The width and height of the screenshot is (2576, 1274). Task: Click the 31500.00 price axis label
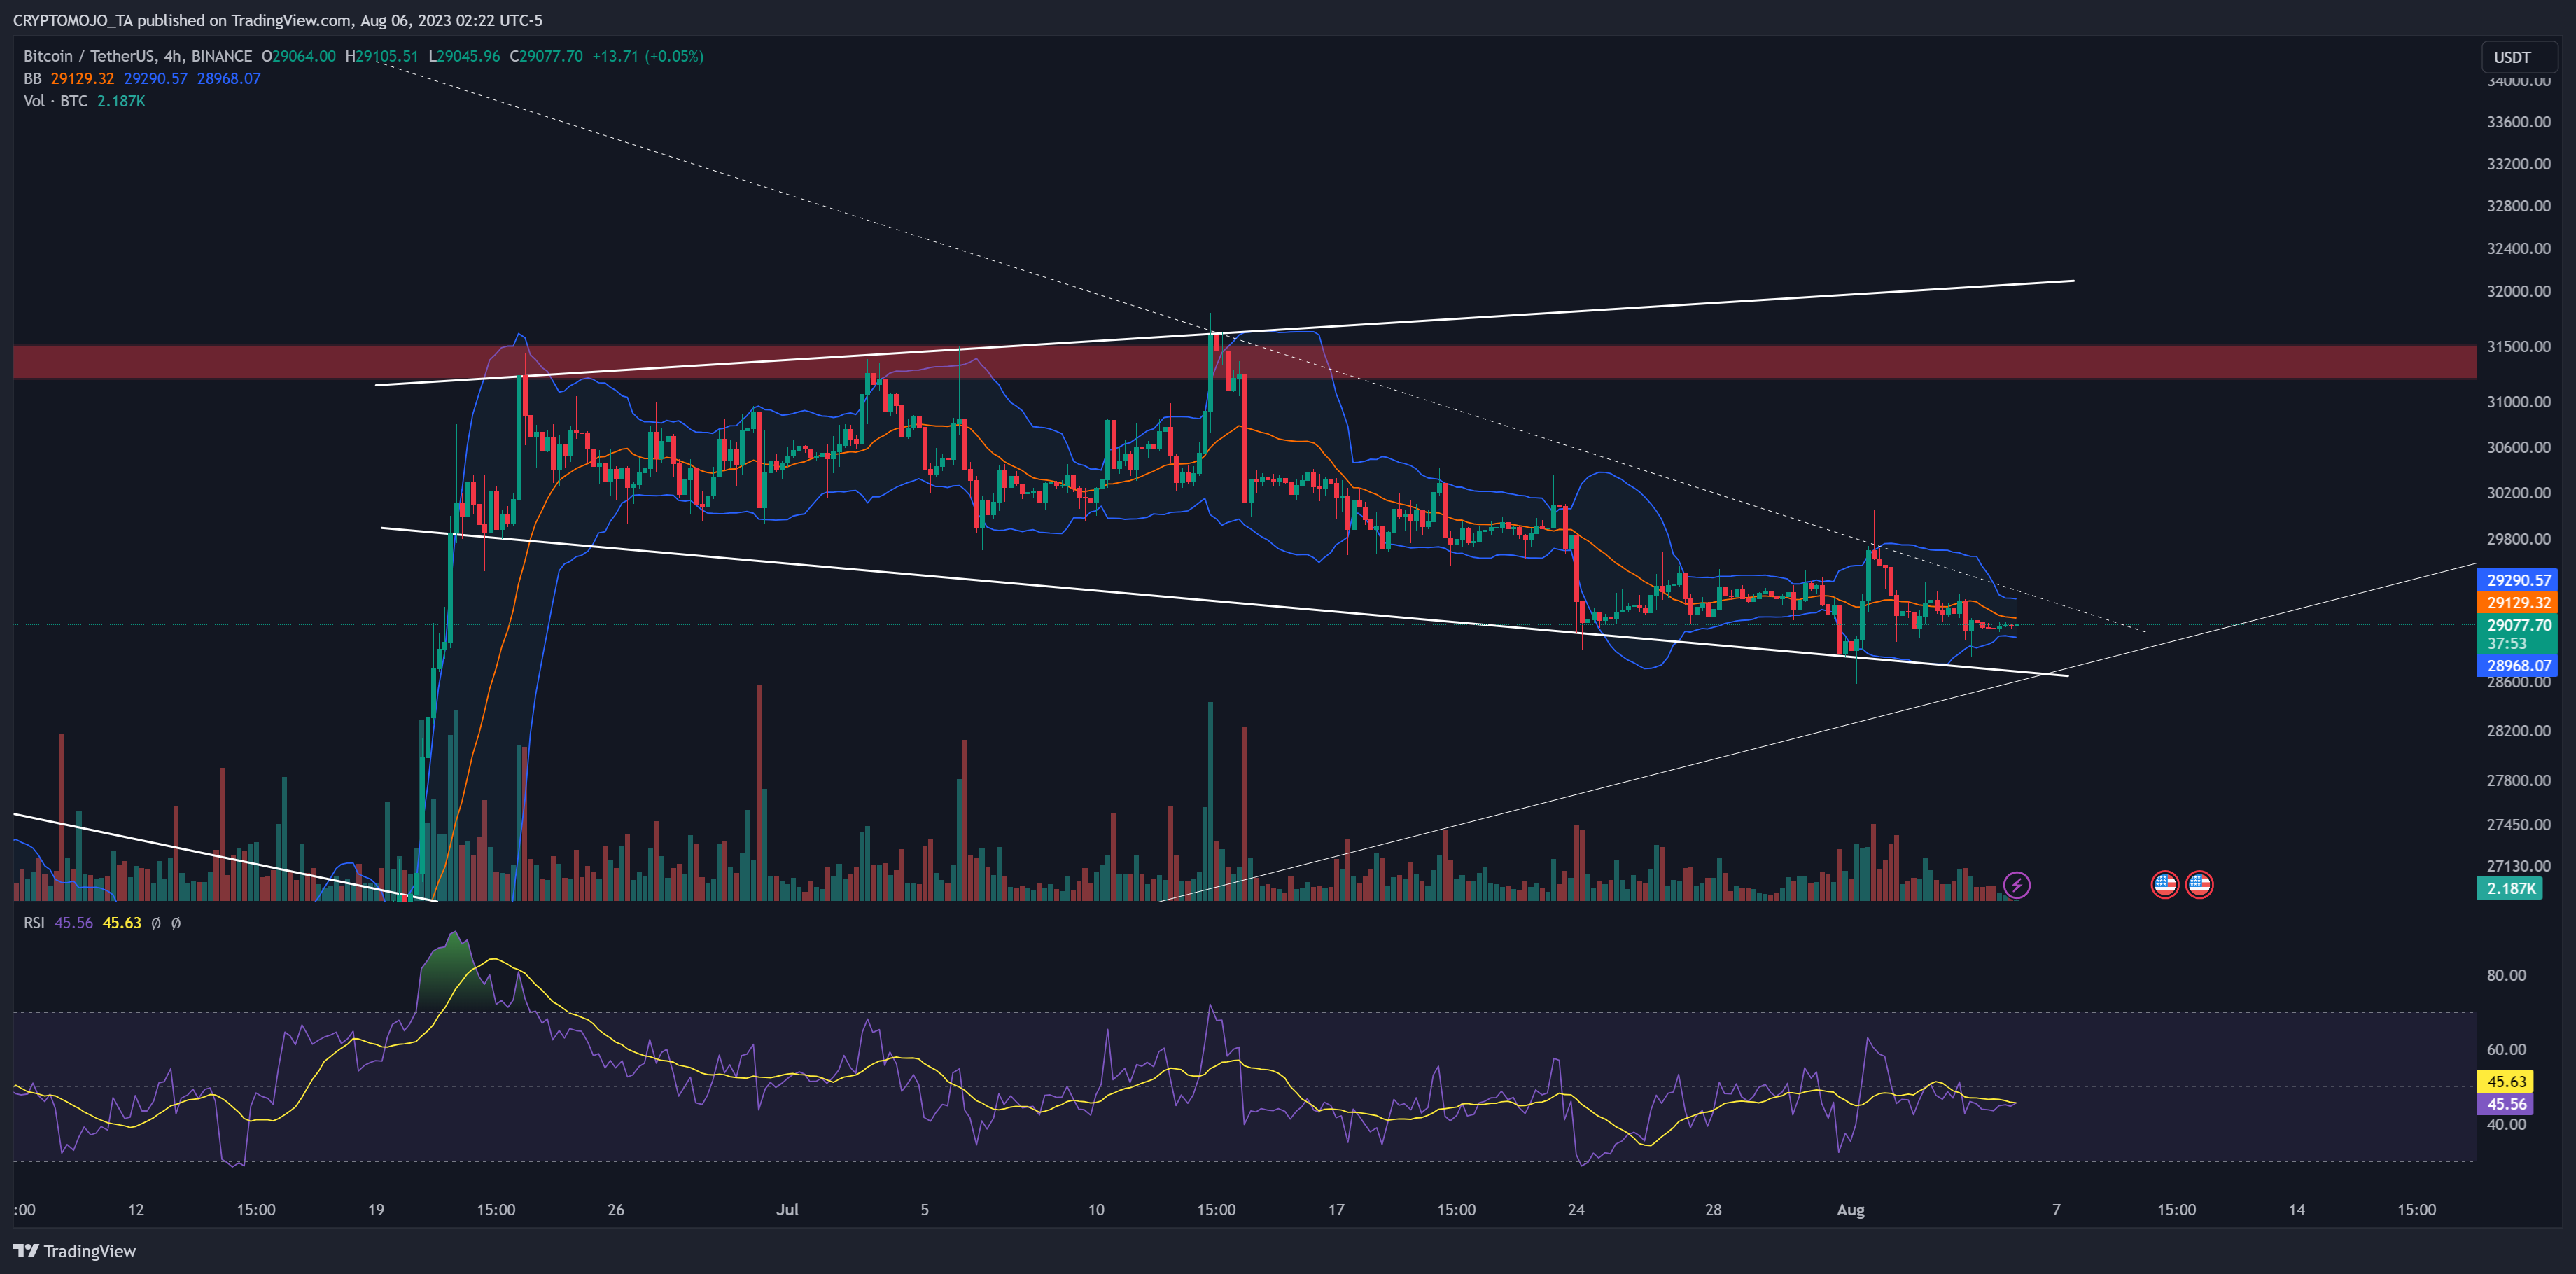tap(2518, 347)
